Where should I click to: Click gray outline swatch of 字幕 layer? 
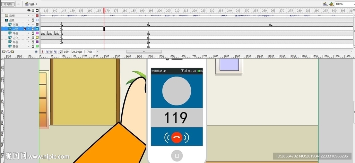[37, 25]
